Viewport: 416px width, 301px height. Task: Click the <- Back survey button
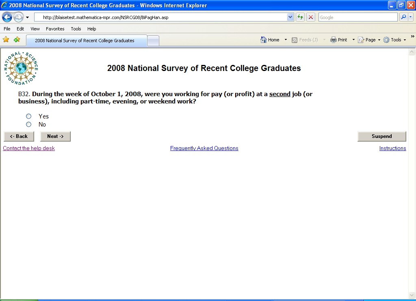[x=19, y=136]
